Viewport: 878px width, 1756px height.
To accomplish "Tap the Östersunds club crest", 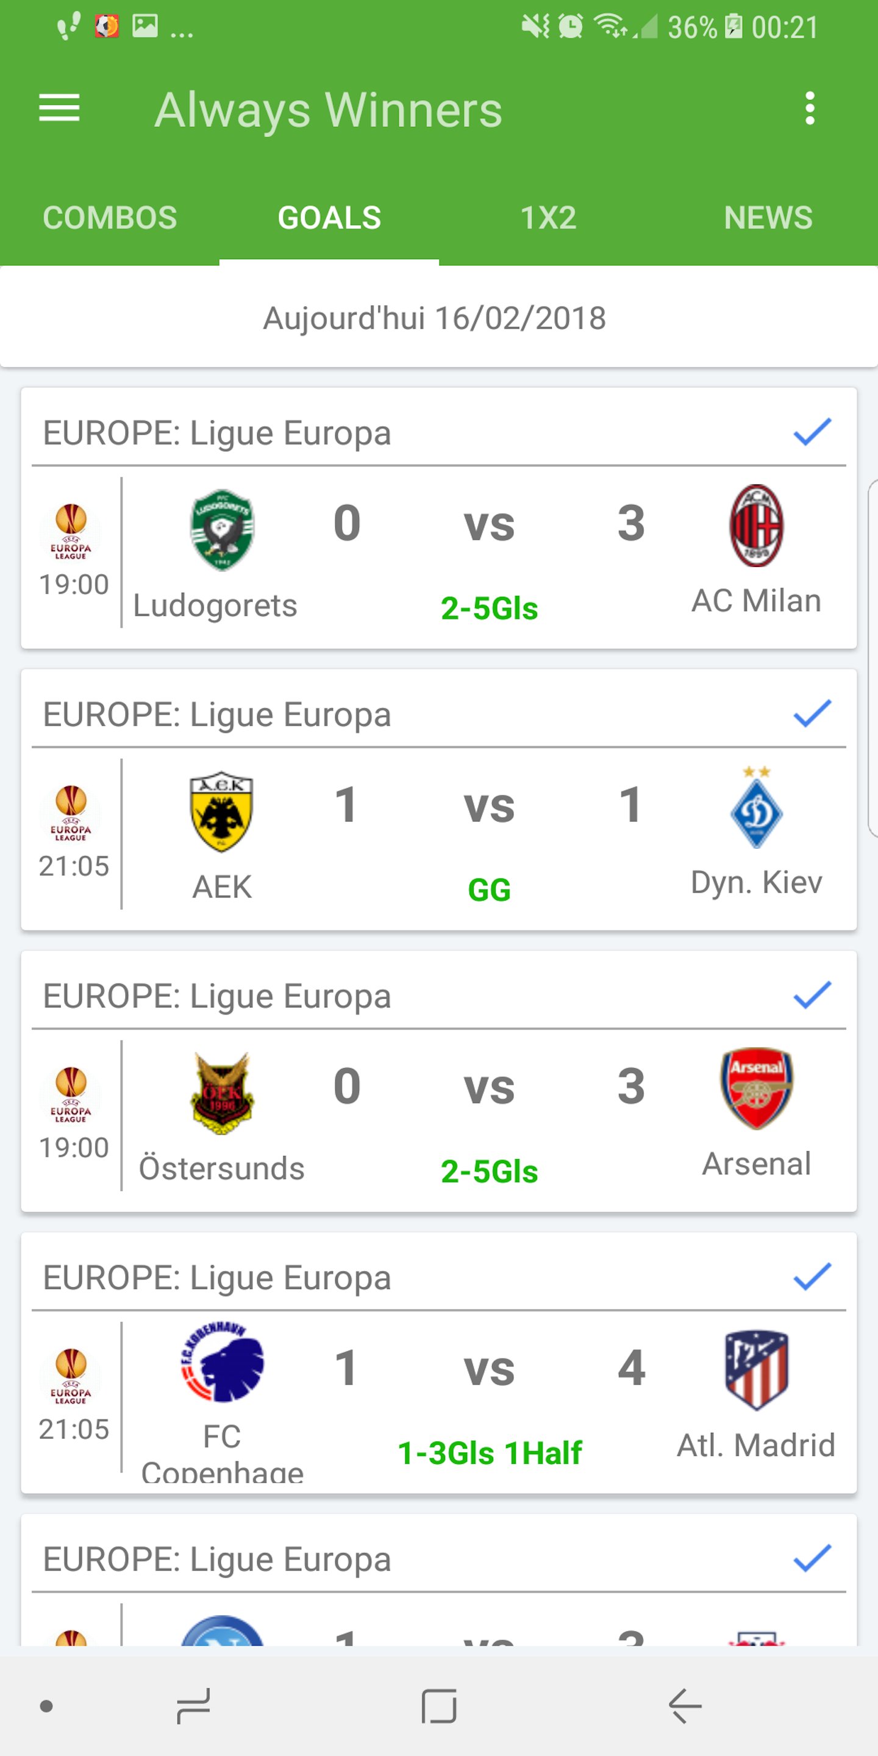I will click(x=221, y=1093).
